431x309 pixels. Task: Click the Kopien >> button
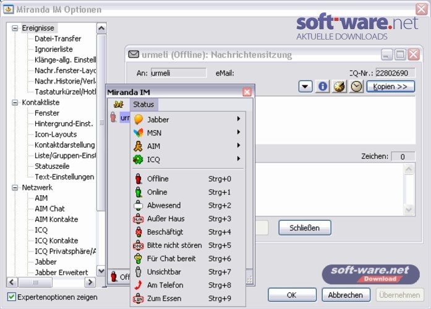pos(390,87)
